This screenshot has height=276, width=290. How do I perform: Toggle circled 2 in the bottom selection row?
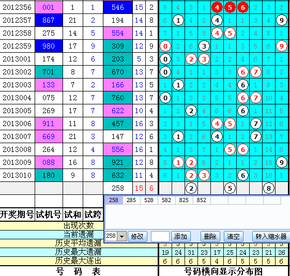tap(191, 188)
